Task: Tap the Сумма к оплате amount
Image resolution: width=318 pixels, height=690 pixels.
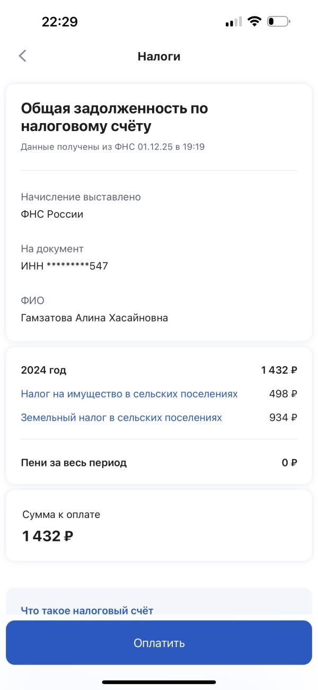Action: [48, 536]
